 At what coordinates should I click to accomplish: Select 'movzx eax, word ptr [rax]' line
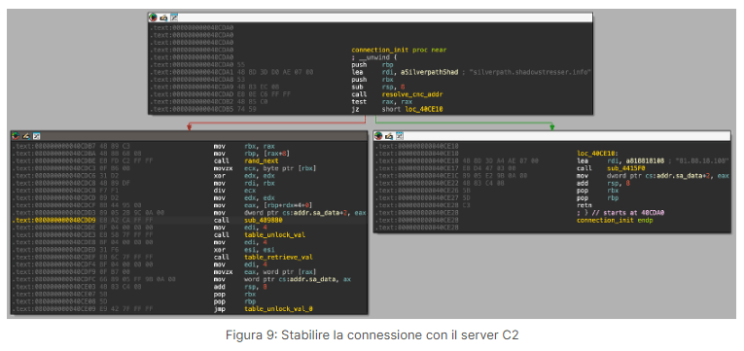point(265,272)
